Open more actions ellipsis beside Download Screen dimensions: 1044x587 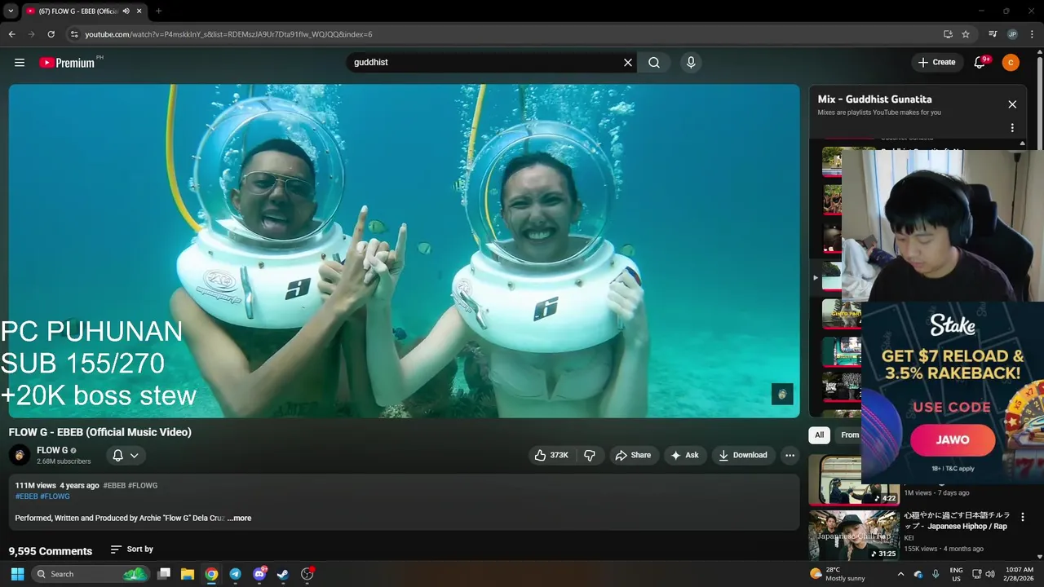(x=790, y=455)
